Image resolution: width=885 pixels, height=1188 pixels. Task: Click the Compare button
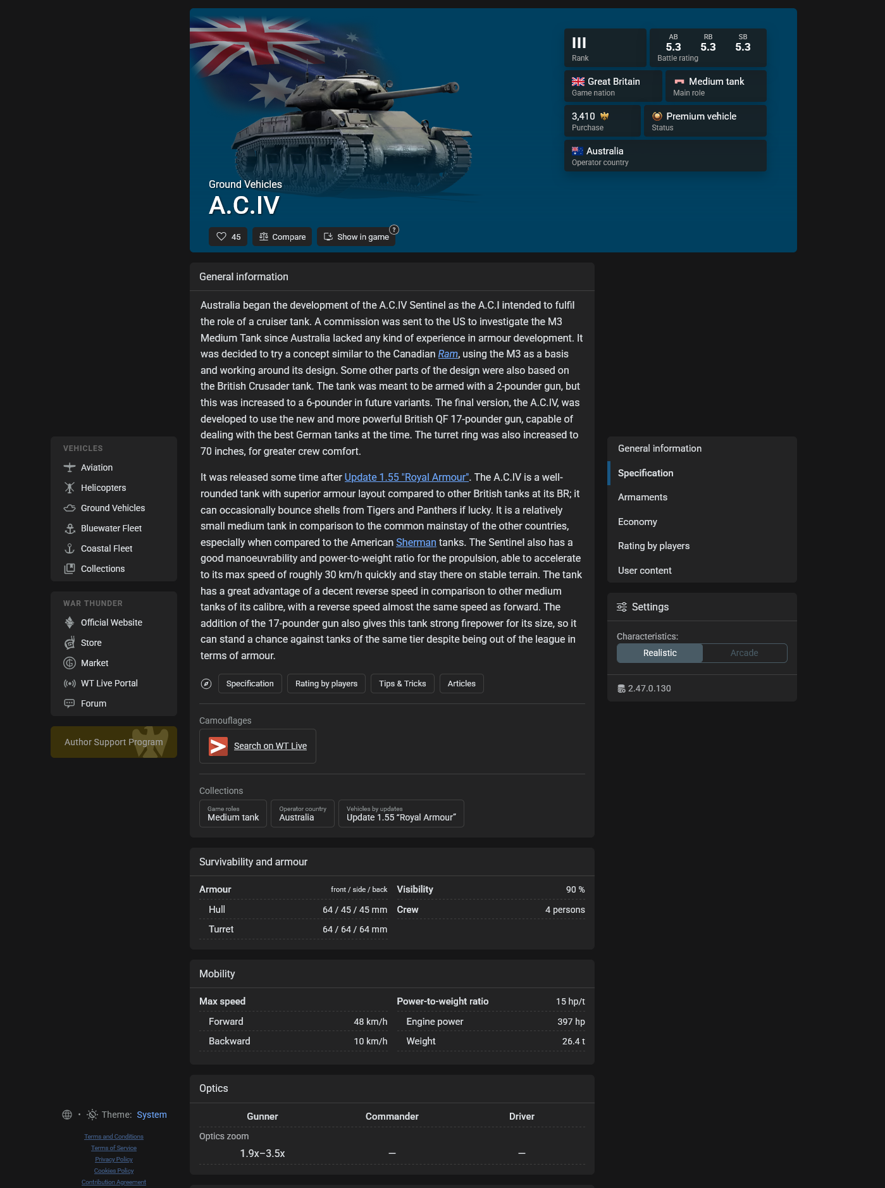282,237
